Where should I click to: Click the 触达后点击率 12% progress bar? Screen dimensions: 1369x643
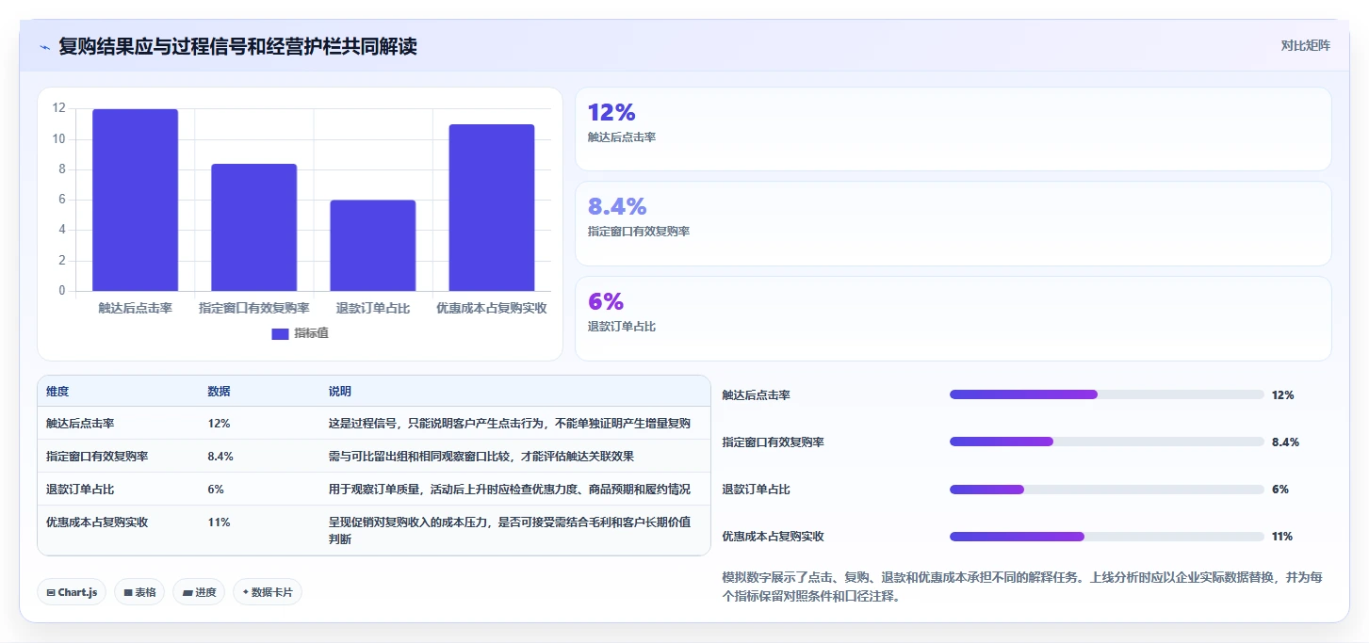(x=1106, y=394)
